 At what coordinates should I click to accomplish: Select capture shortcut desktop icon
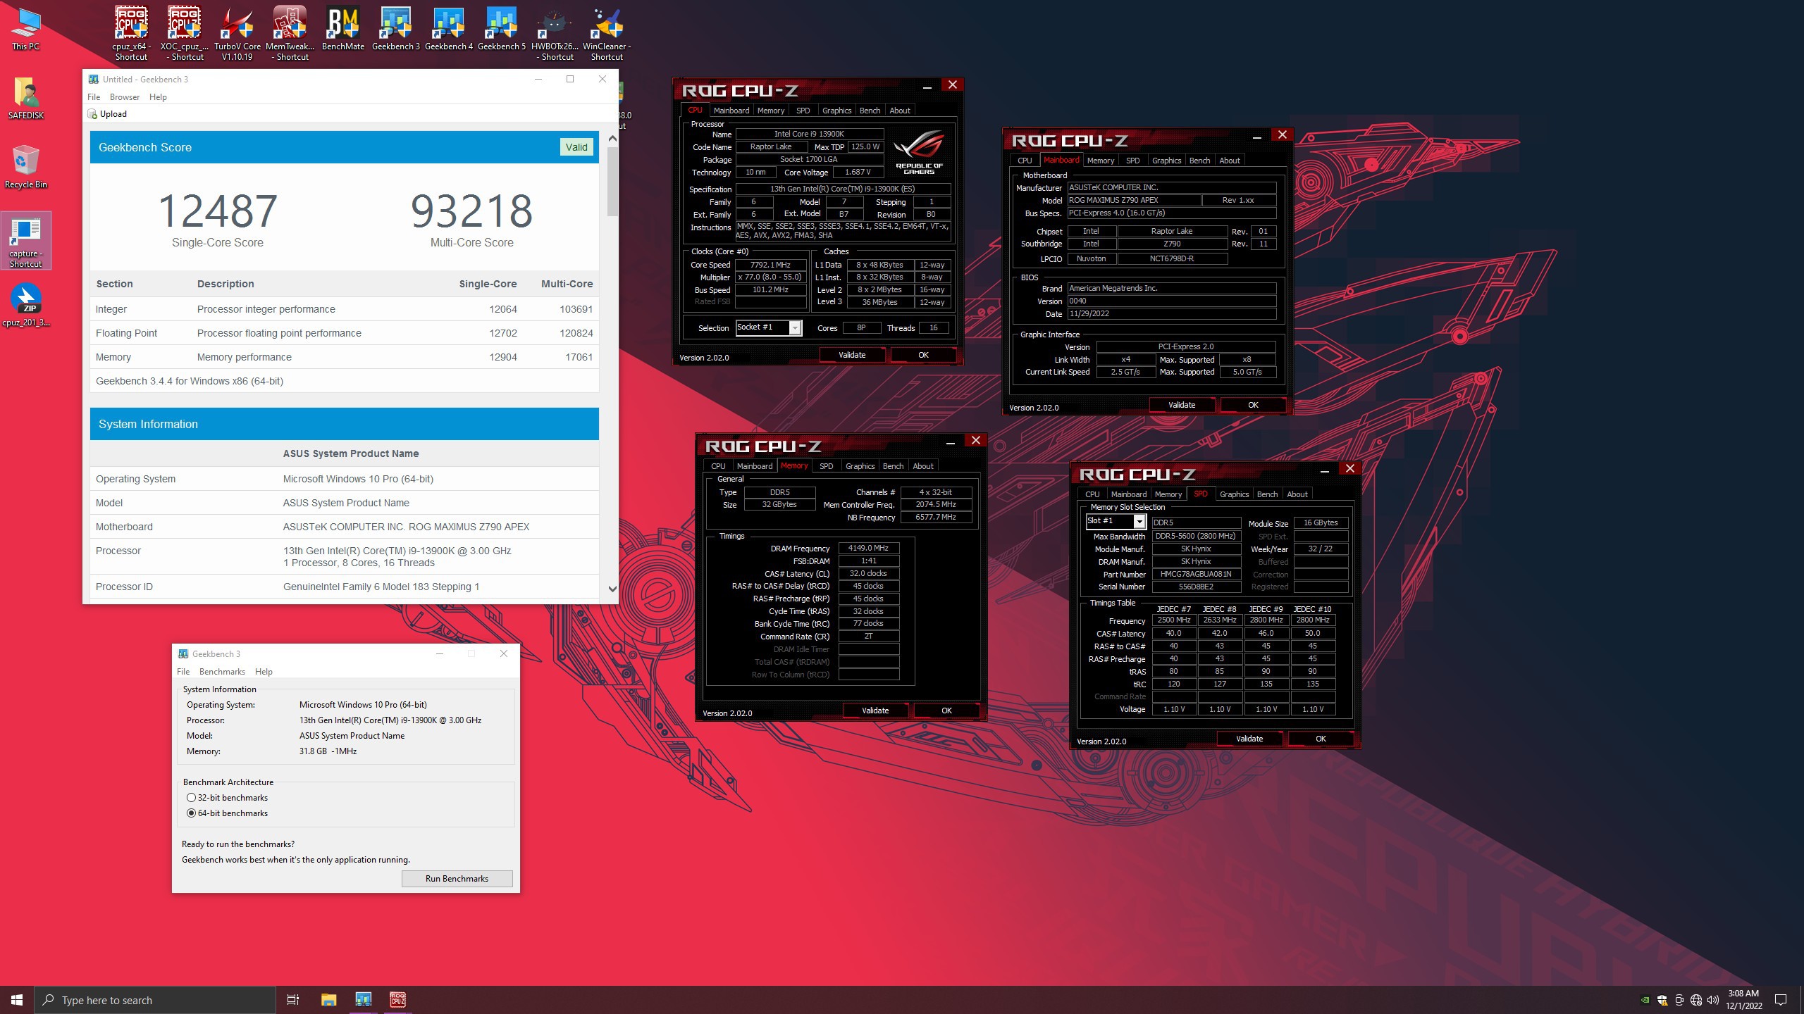click(x=26, y=241)
